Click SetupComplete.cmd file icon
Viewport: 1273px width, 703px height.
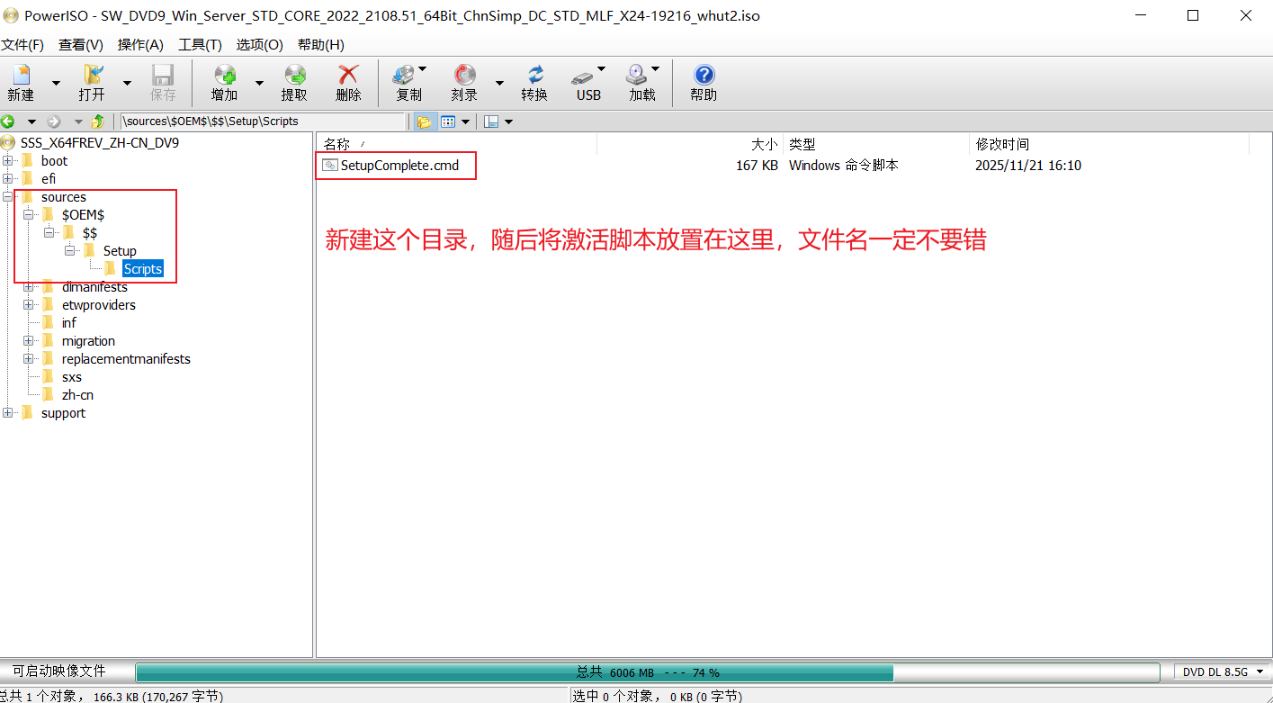tap(330, 166)
